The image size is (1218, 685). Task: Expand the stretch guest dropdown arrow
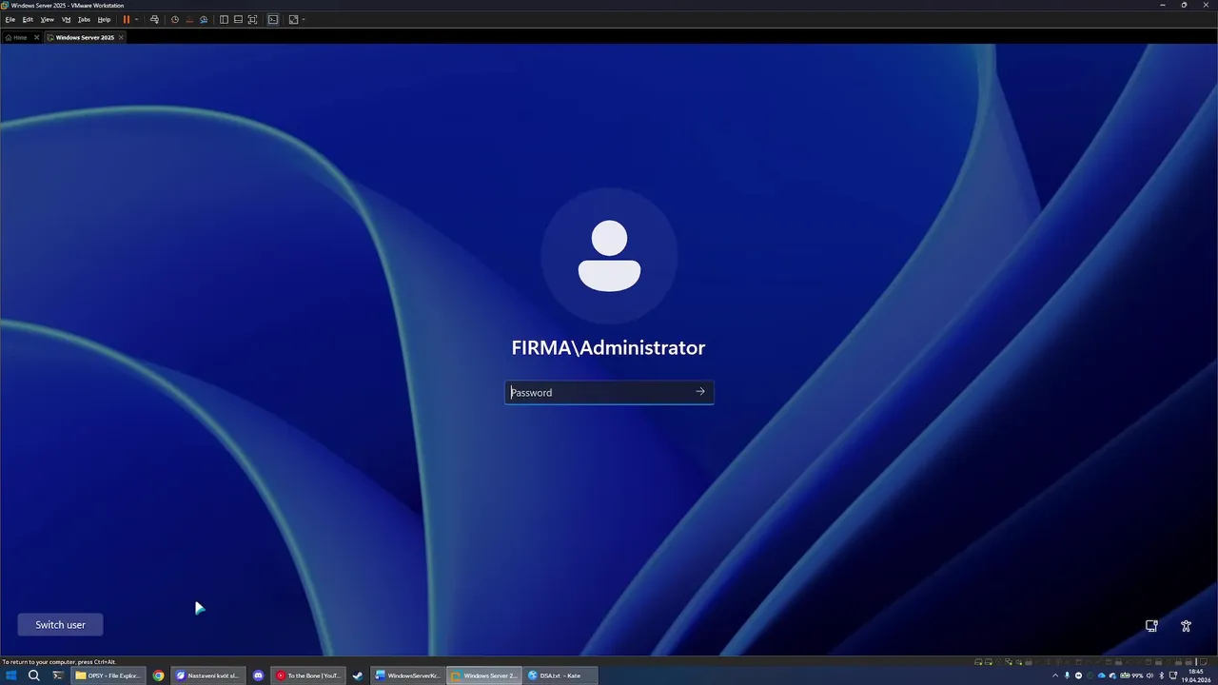pos(304,19)
